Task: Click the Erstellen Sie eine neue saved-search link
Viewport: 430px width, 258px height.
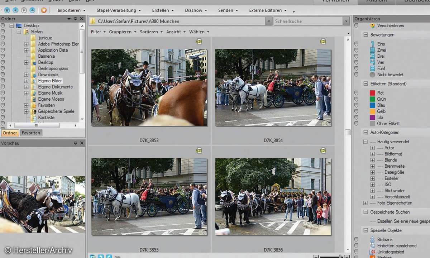Action: 403,221
